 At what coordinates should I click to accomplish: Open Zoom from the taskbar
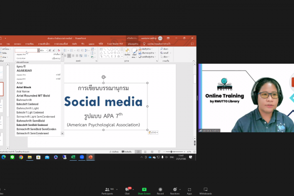[82, 157]
